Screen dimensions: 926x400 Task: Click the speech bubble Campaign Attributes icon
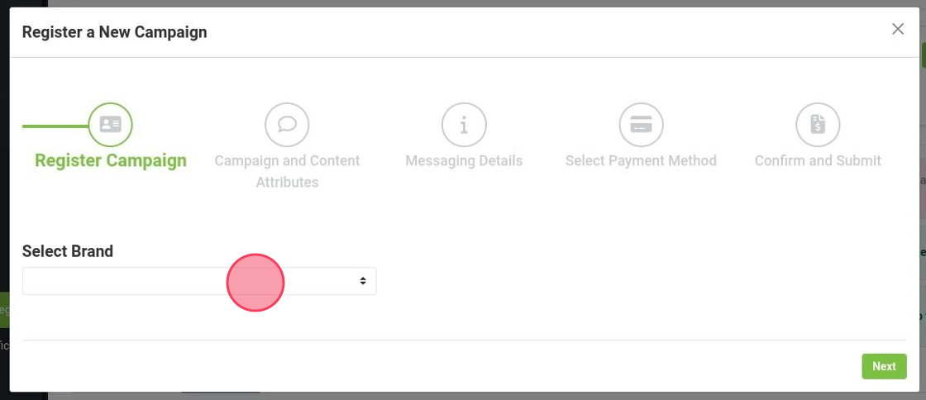[x=287, y=125]
